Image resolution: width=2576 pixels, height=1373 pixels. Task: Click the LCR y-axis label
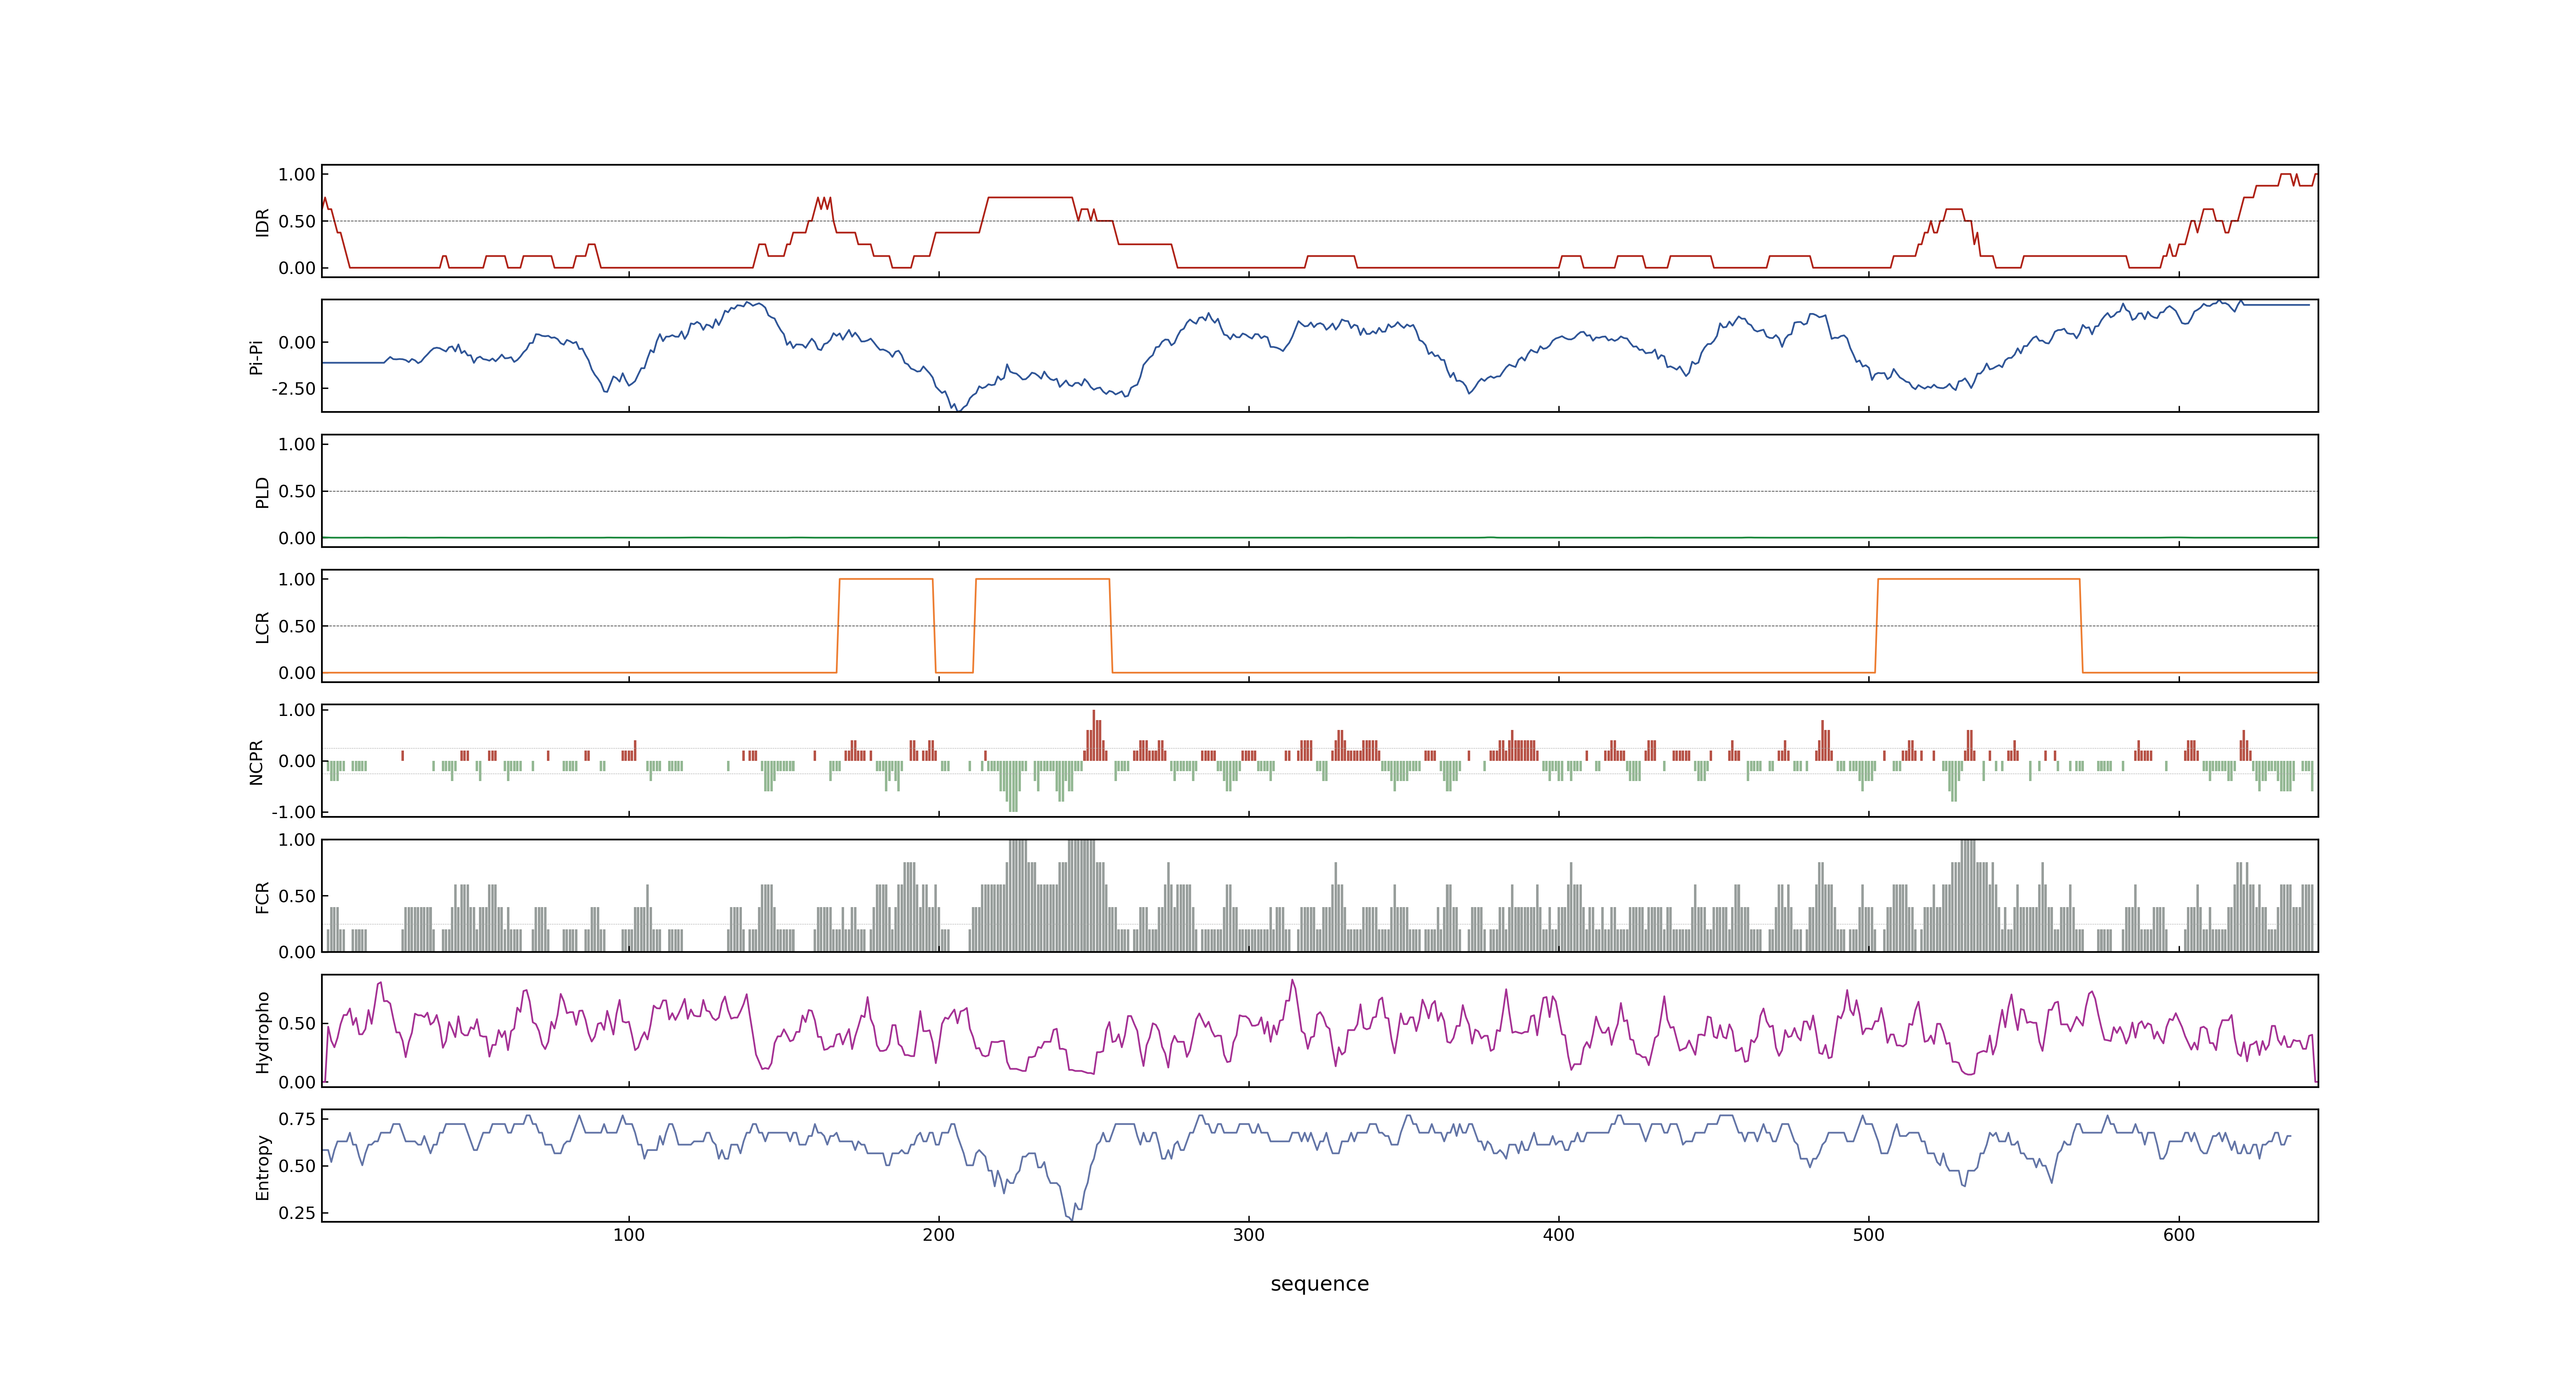(x=262, y=627)
